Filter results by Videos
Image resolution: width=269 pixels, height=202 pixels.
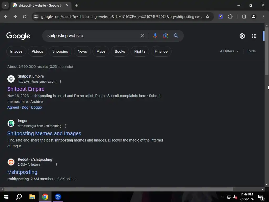pyautogui.click(x=37, y=51)
